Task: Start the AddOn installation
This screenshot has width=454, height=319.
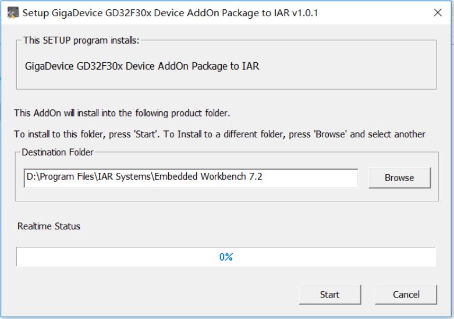Action: click(330, 295)
